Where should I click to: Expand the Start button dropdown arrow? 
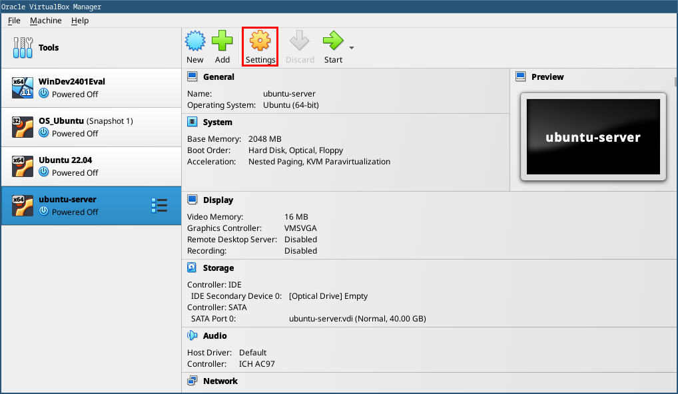(352, 48)
